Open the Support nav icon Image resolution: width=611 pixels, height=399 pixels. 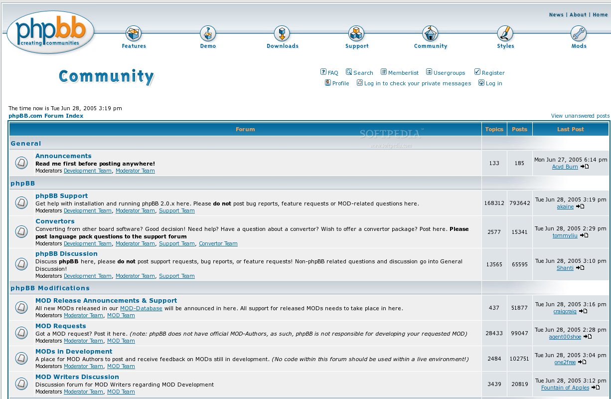point(356,33)
